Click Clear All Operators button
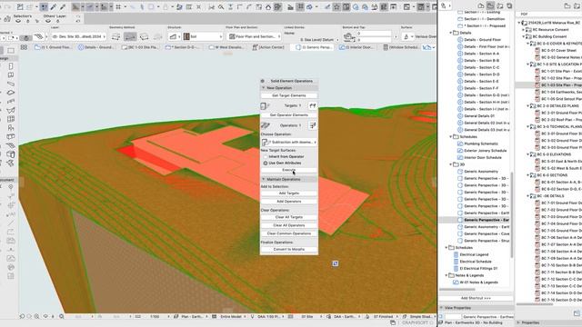582x327 pixels. coord(289,225)
